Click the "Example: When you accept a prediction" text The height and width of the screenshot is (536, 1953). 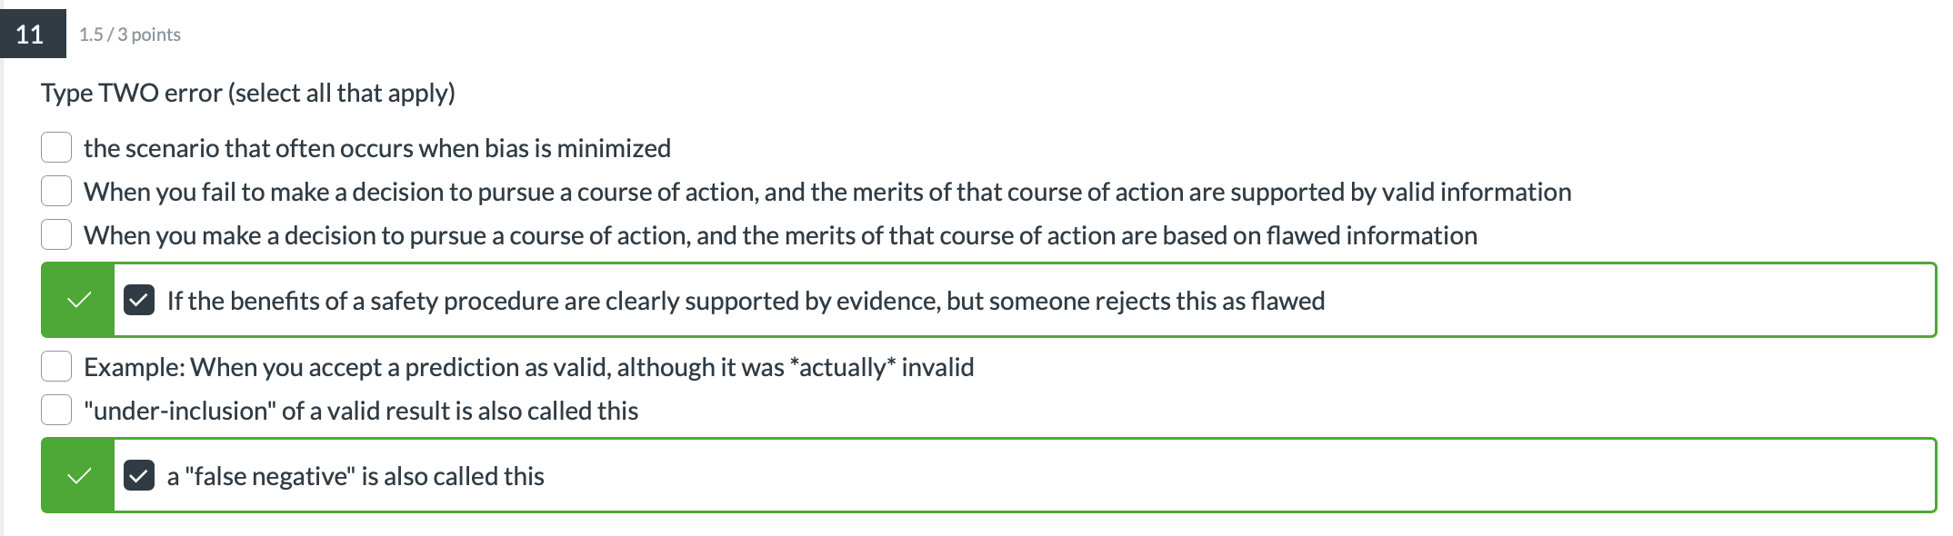point(529,367)
